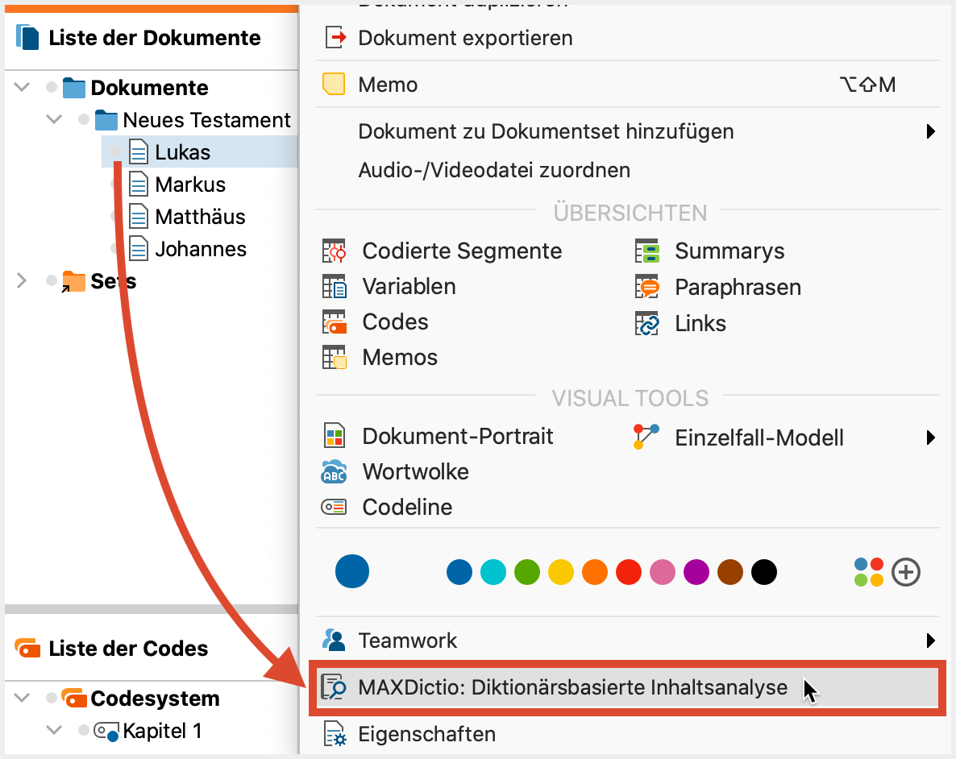The width and height of the screenshot is (956, 759).
Task: Open the Codeline visualization
Action: click(407, 508)
